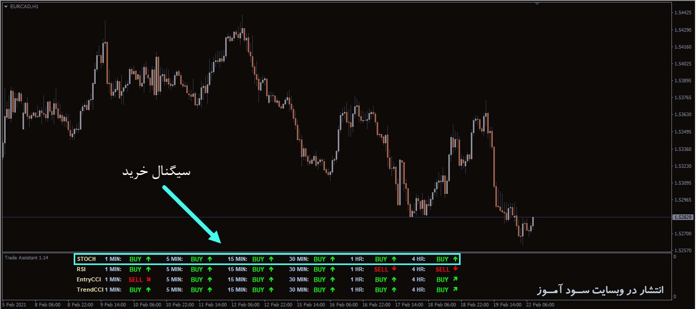Click the green diagonal arrow for EntryCCI 4 HR
This screenshot has height=309, width=696.
455,279
